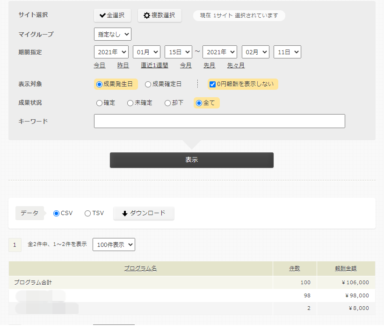Click the 全選択 select-all button

(112, 15)
